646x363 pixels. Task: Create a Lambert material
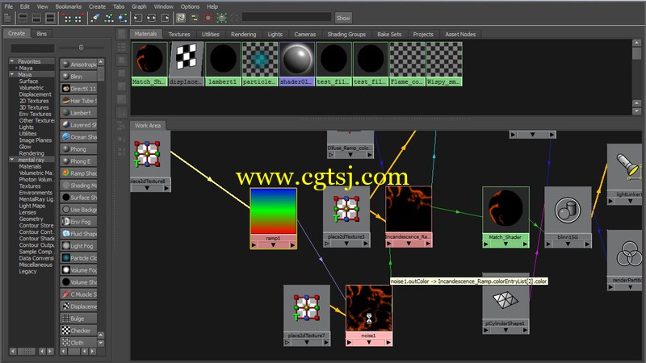coord(78,113)
